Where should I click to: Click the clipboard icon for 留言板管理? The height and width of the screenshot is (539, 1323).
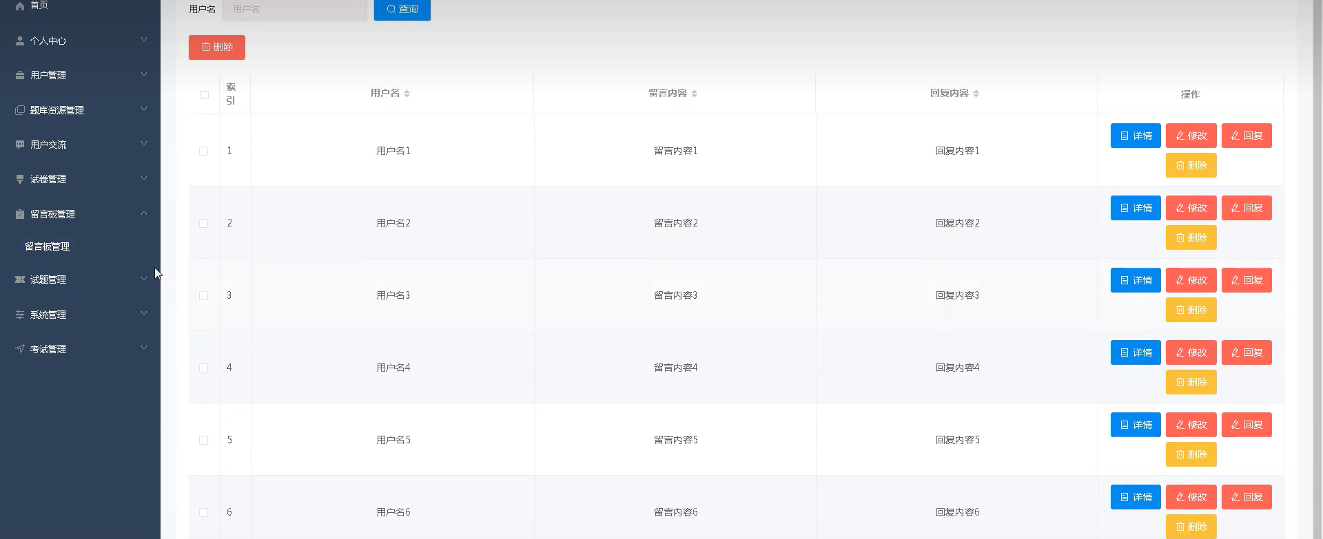20,214
